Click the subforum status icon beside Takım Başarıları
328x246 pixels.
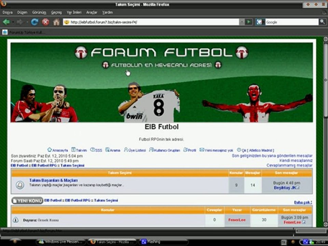coord(20,185)
